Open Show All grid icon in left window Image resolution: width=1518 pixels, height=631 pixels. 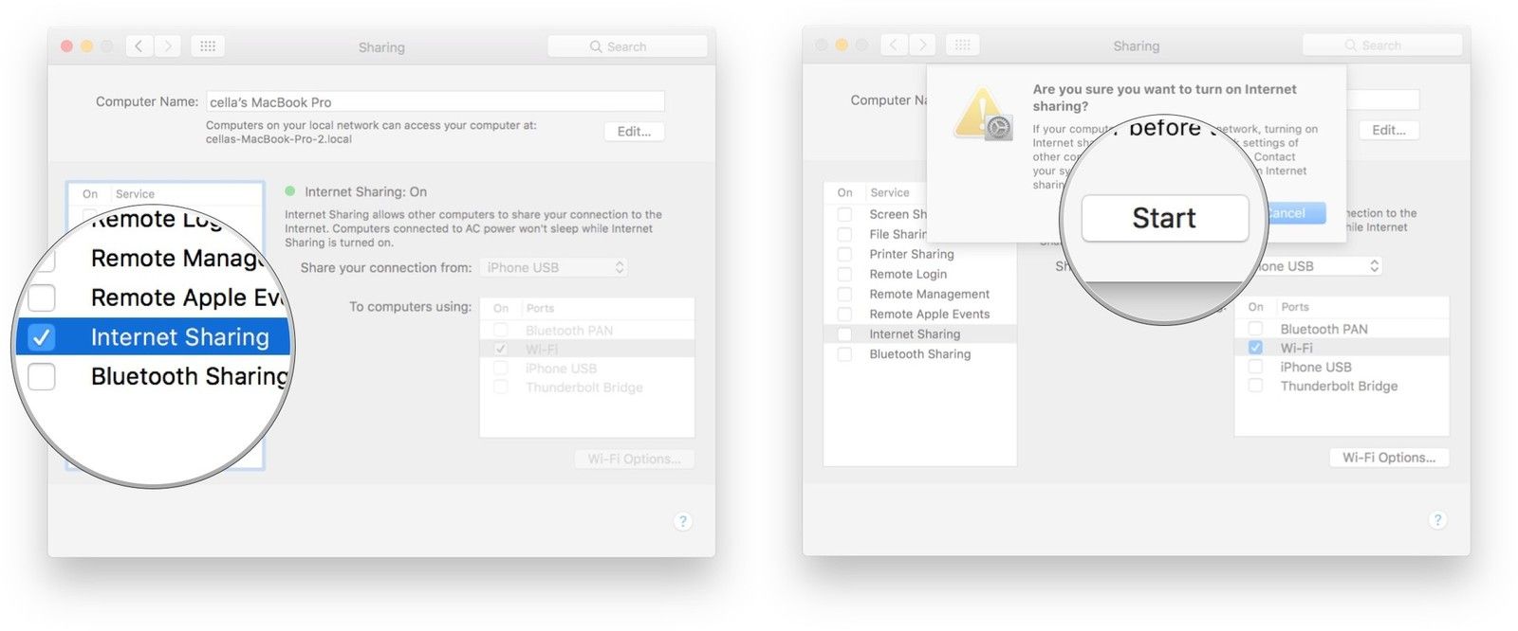click(208, 45)
